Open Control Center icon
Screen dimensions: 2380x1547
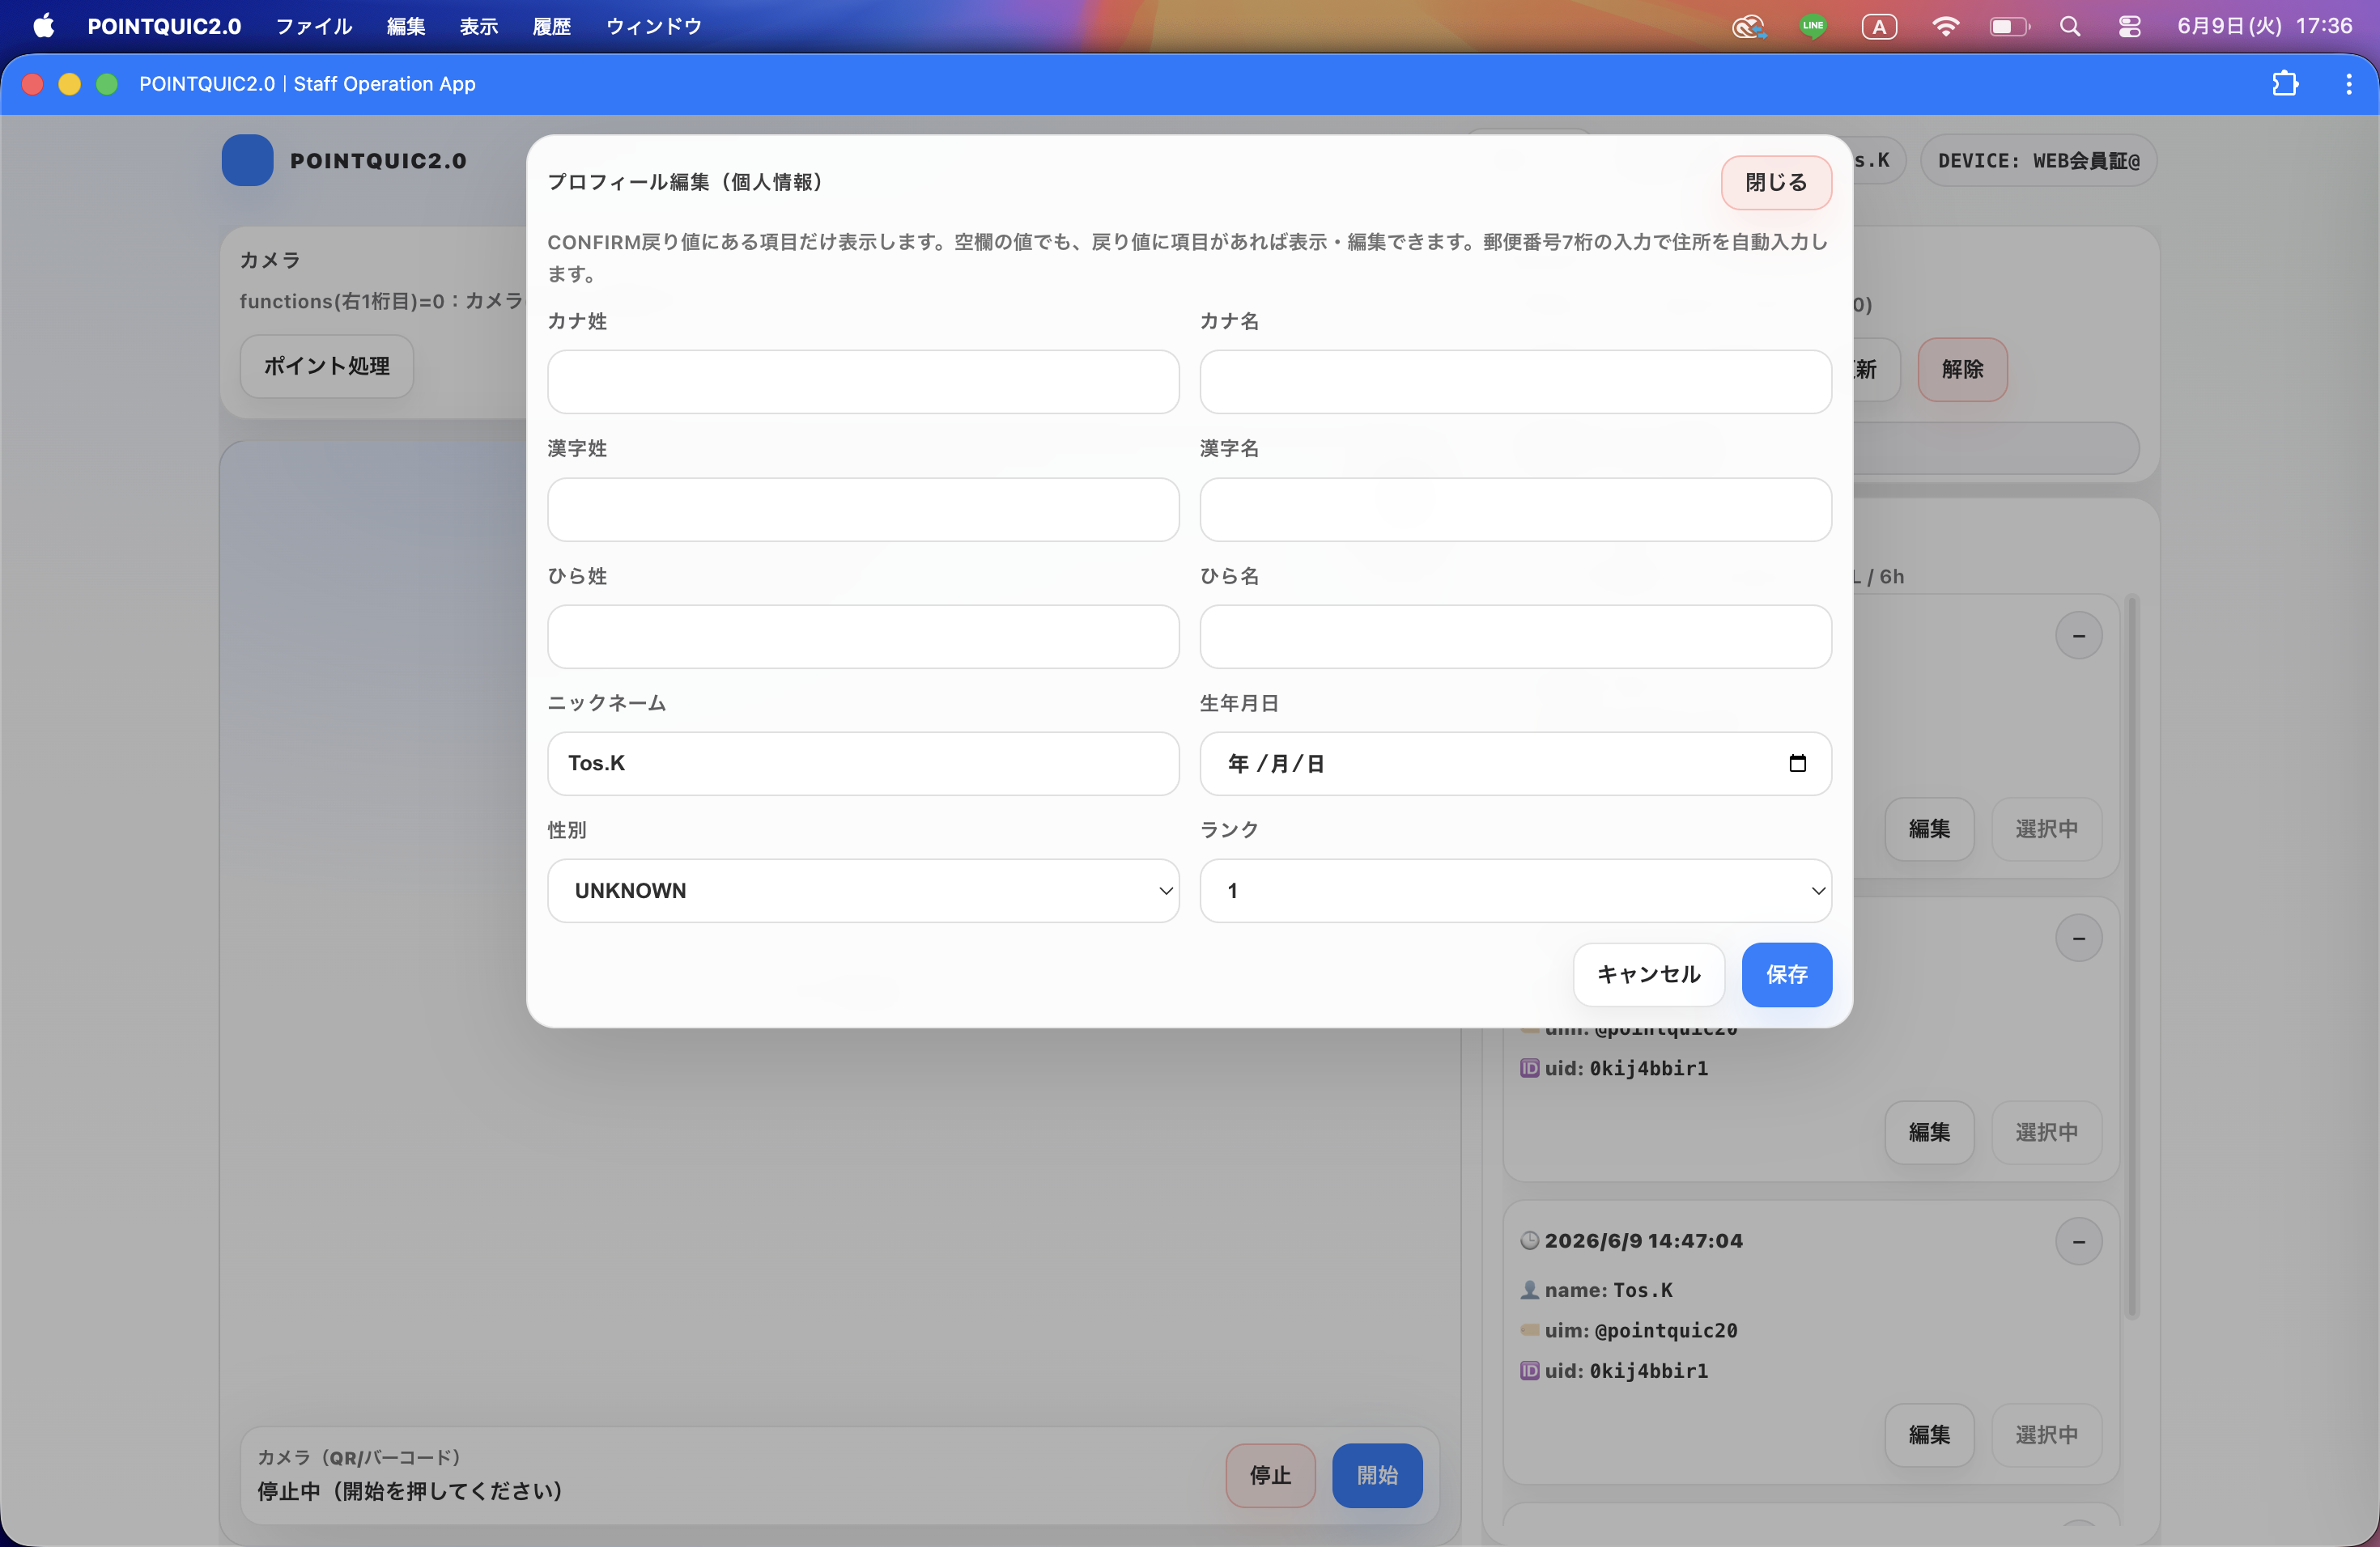2130,27
